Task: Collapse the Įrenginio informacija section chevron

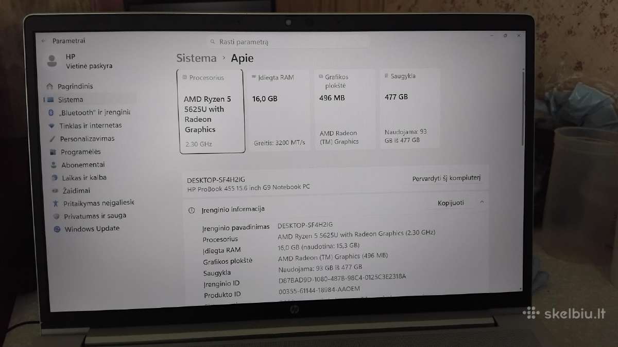Action: coord(482,202)
